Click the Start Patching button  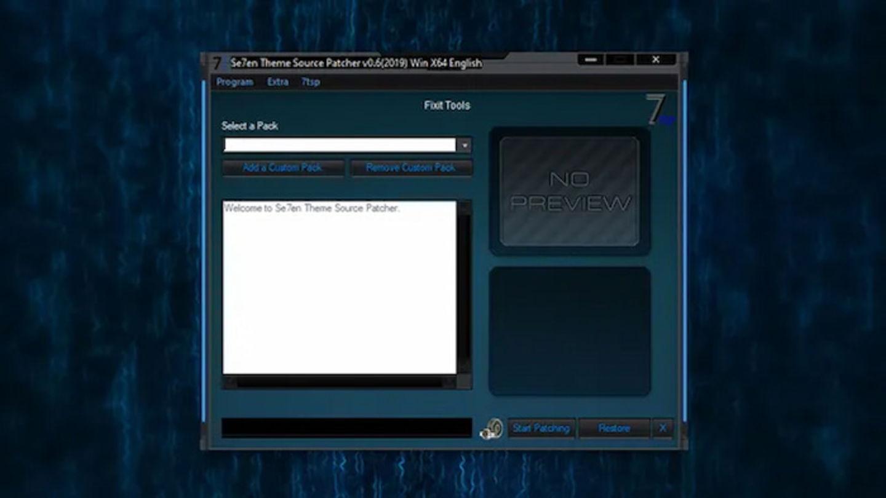pos(541,428)
